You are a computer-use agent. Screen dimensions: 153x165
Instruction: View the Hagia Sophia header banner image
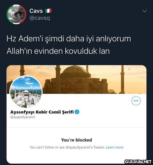click(76, 79)
